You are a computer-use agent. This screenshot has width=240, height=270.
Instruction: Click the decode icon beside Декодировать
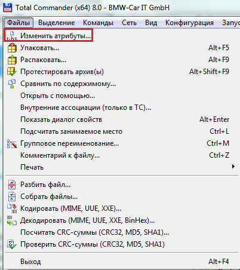point(12,220)
